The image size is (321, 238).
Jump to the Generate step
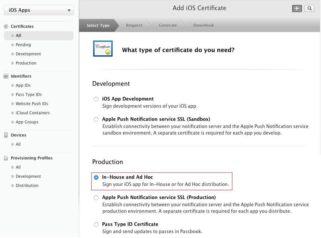168,26
